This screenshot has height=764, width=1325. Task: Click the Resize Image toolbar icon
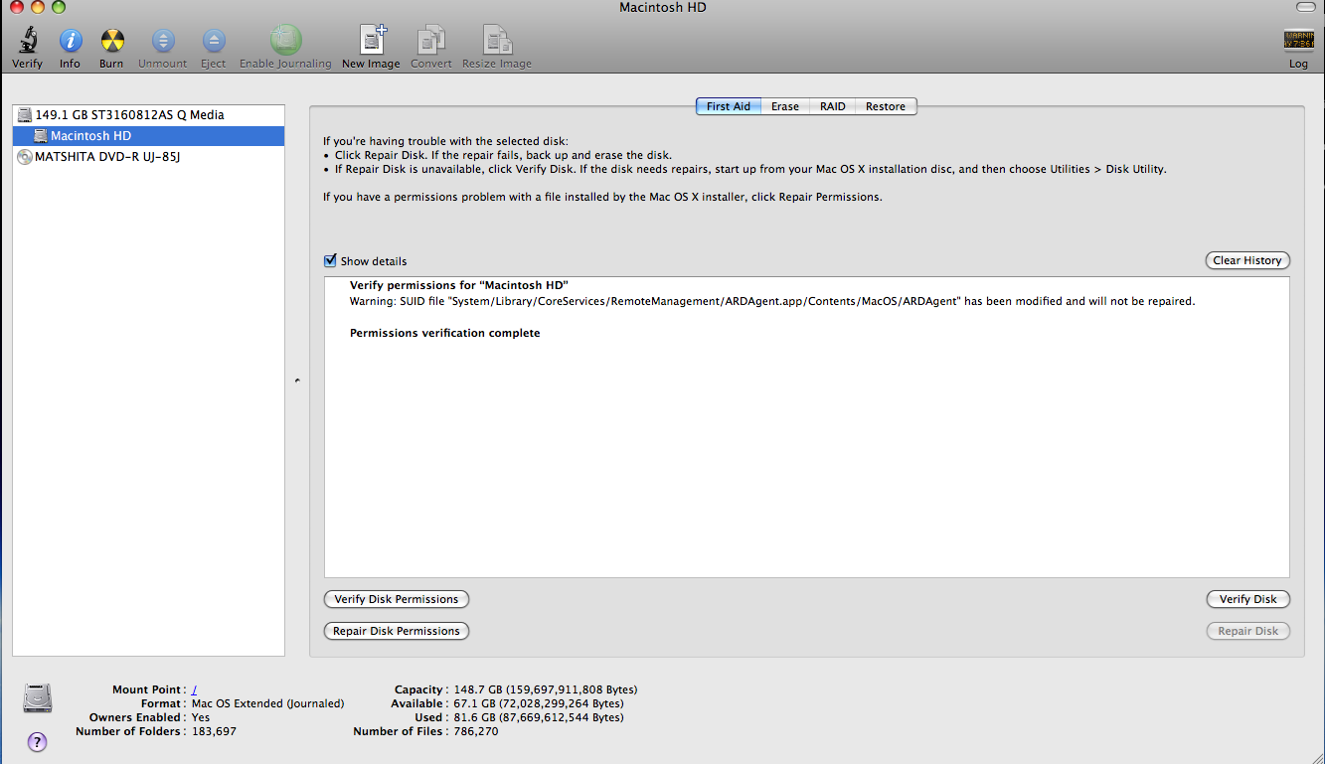pos(497,41)
